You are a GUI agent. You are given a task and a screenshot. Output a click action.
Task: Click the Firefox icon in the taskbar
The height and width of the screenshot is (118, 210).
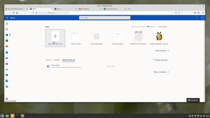point(12,116)
